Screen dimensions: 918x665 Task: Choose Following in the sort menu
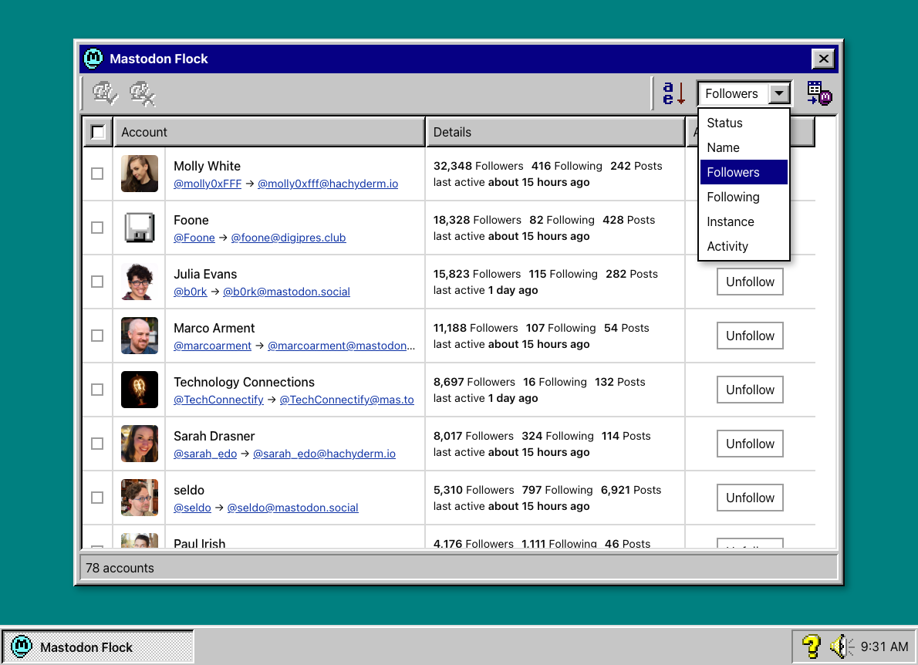point(744,197)
